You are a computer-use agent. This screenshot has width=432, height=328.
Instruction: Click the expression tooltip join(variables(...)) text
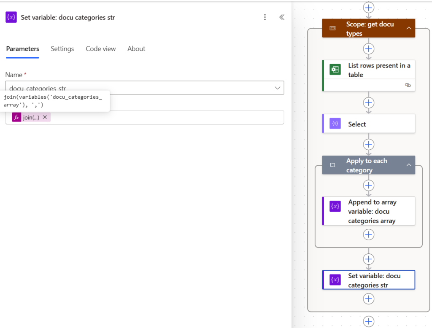tap(53, 101)
